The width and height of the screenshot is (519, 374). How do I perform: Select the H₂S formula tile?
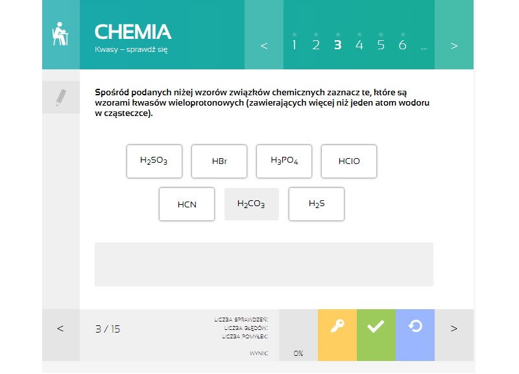coord(316,204)
